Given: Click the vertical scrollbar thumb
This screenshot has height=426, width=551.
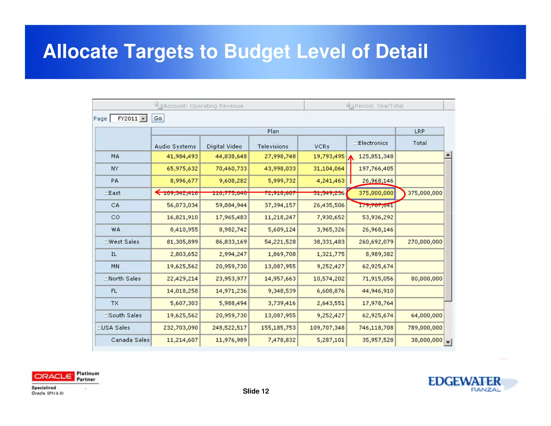Looking at the screenshot, I should (x=448, y=230).
